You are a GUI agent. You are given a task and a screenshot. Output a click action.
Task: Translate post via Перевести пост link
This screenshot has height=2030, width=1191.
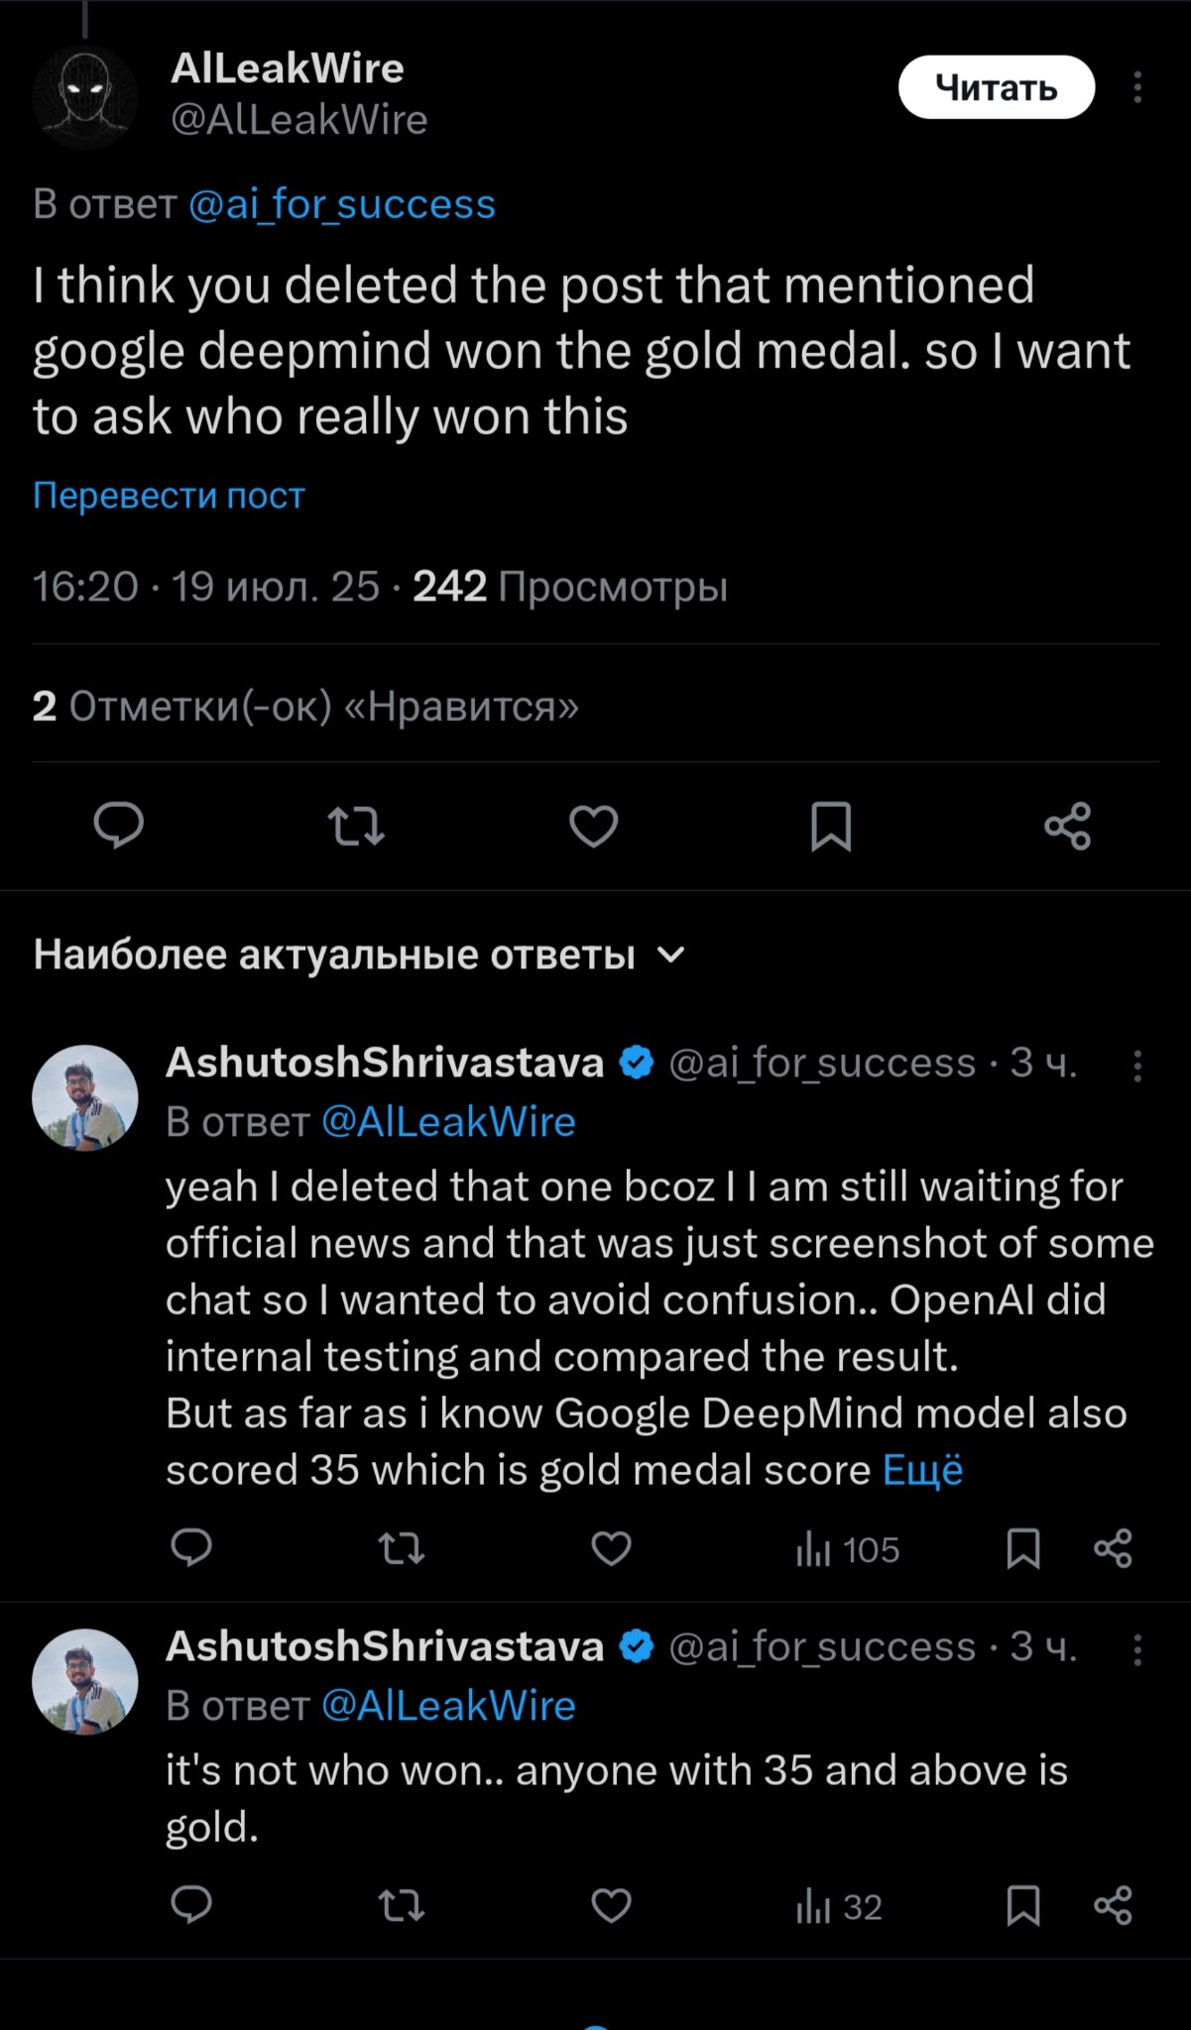click(169, 495)
